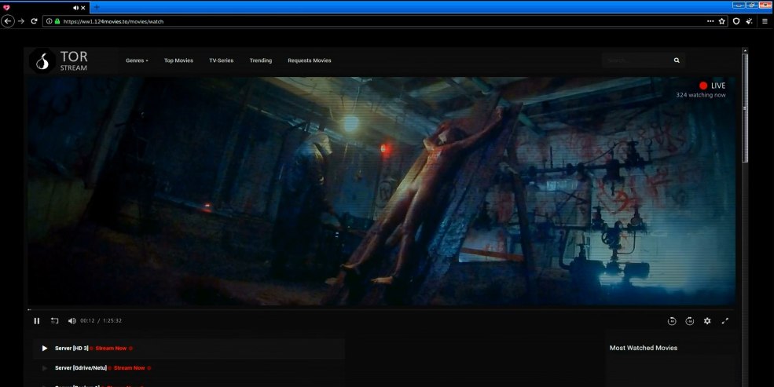The height and width of the screenshot is (387, 774).
Task: Go to Top Movies section
Action: tap(178, 60)
